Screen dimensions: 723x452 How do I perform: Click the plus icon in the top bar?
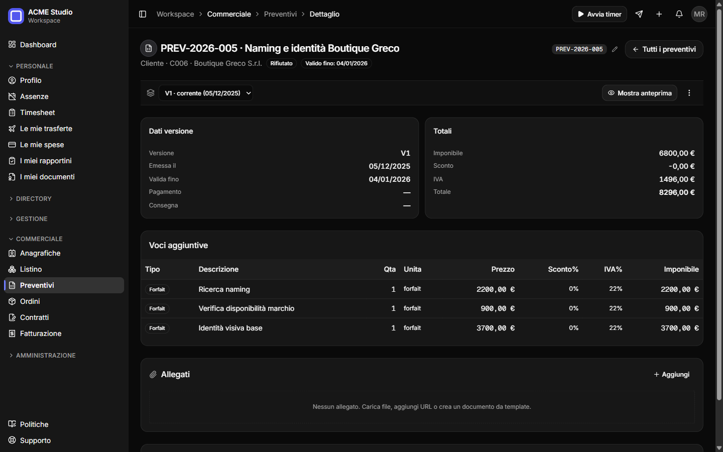coord(659,14)
